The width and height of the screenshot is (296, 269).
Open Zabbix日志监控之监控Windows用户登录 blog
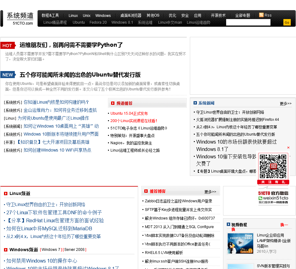click(178, 201)
